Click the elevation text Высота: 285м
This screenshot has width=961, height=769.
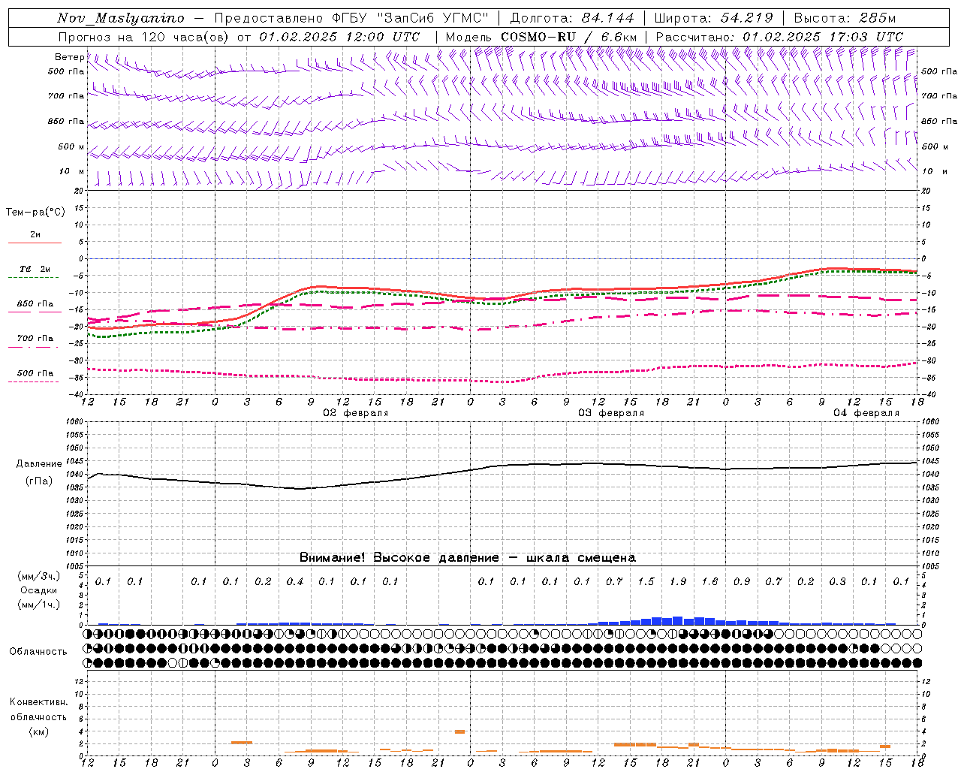(x=845, y=18)
